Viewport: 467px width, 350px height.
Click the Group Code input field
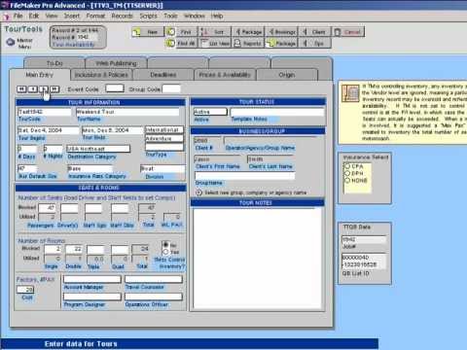171,88
